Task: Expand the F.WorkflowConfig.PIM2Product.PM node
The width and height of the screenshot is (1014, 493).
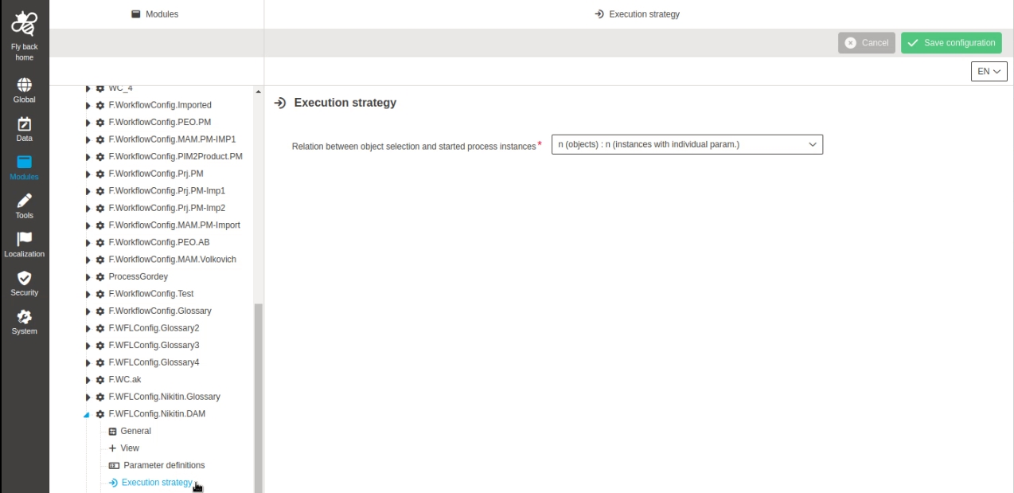Action: pos(88,156)
